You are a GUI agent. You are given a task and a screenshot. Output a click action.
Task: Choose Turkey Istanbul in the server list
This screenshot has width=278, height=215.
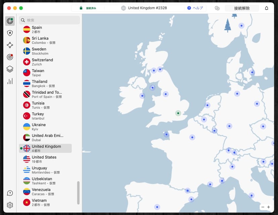coord(38,116)
